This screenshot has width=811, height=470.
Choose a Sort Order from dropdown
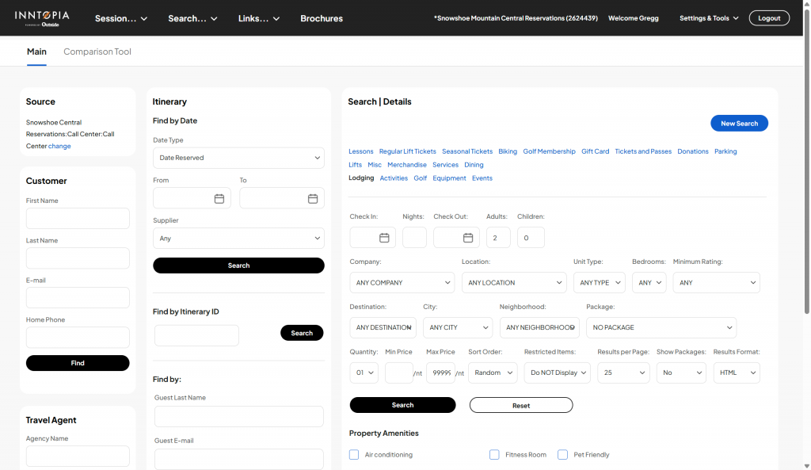click(493, 373)
